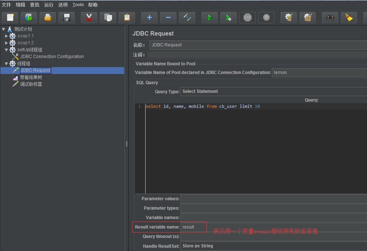Click the Search binoculars icon
The width and height of the screenshot is (367, 251).
click(x=330, y=17)
